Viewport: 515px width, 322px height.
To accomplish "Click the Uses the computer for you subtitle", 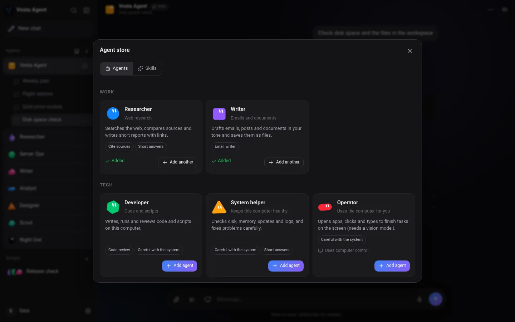I will [x=363, y=211].
